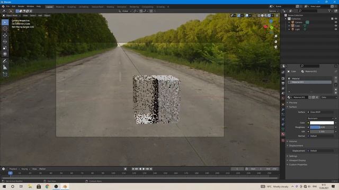Screen dimensions: 339x190
Task: Open the Modifier wrench properties tab
Action: pyautogui.click(x=283, y=109)
